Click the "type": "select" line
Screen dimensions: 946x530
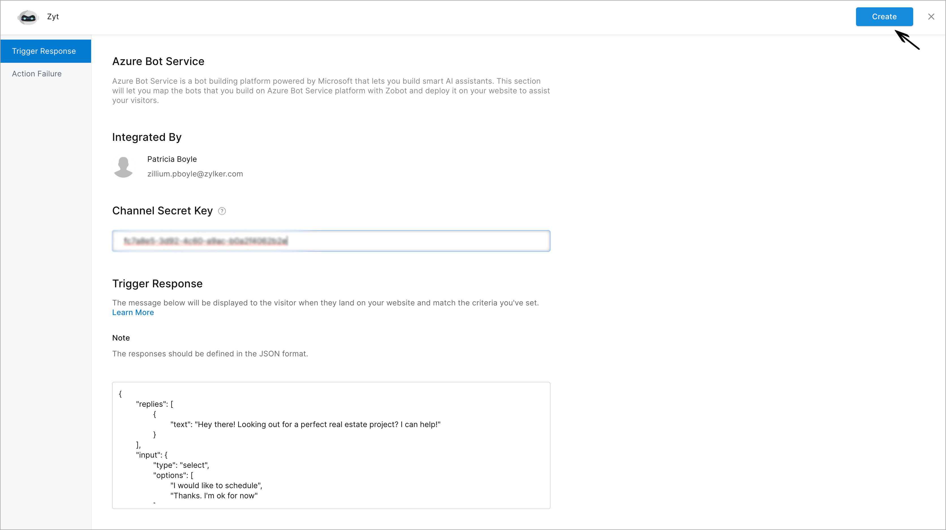tap(181, 466)
